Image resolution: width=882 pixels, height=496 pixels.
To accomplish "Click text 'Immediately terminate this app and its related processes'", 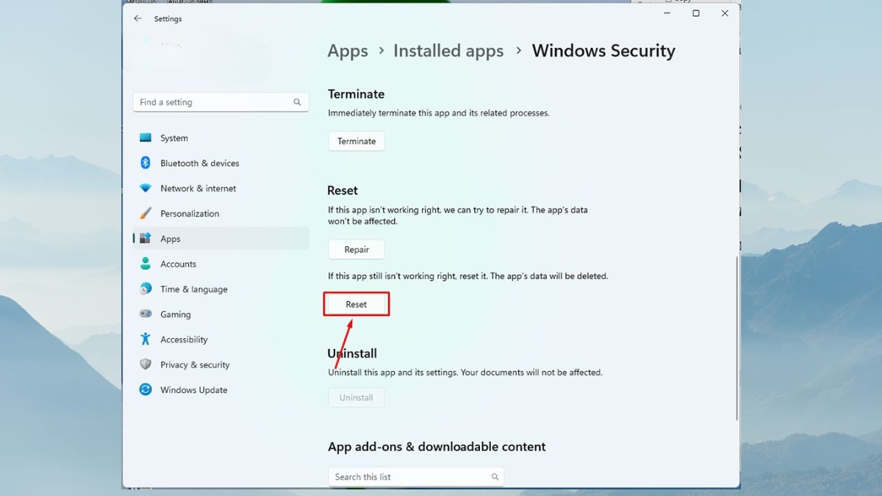I will (x=438, y=113).
